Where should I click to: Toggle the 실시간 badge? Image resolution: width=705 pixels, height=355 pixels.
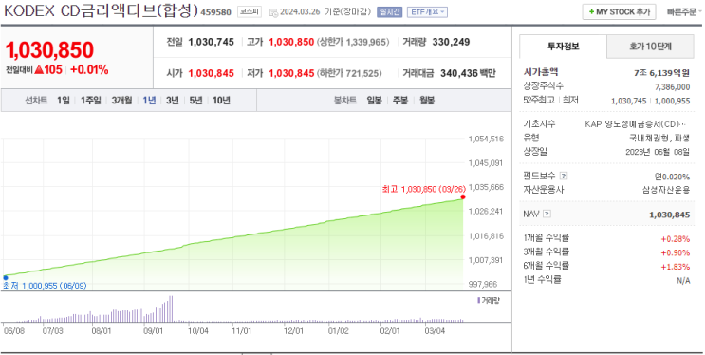(x=389, y=12)
